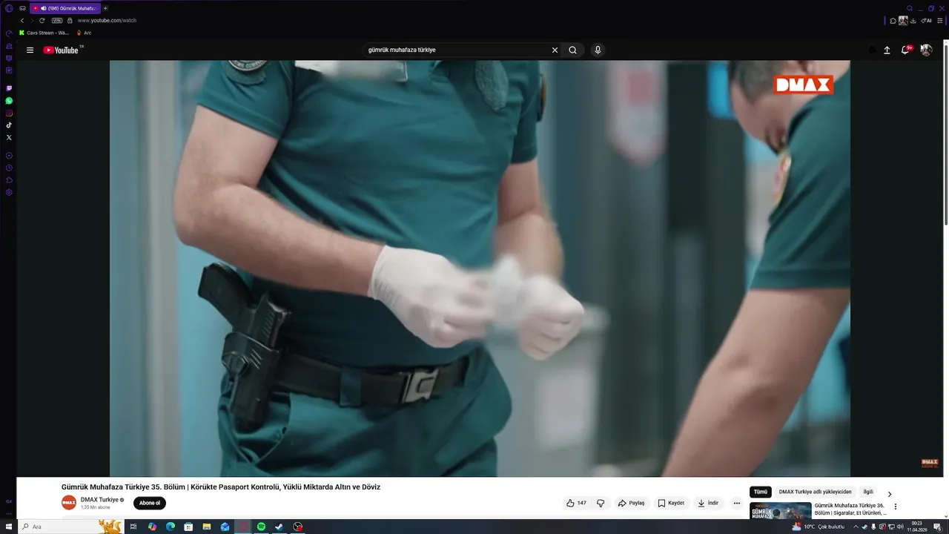Screen dimensions: 949x534
Task: Like the video with 147 likes
Action: (576, 503)
